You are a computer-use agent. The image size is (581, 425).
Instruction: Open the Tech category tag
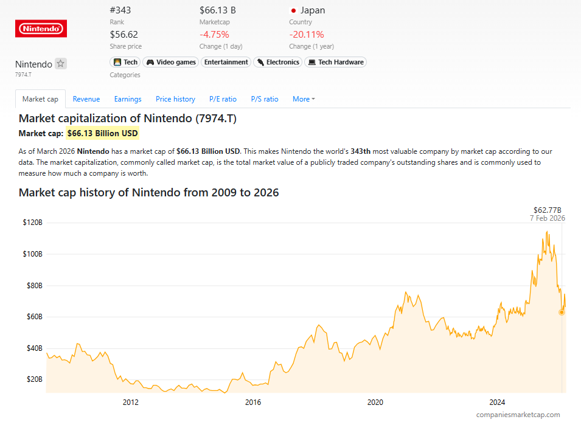[125, 62]
